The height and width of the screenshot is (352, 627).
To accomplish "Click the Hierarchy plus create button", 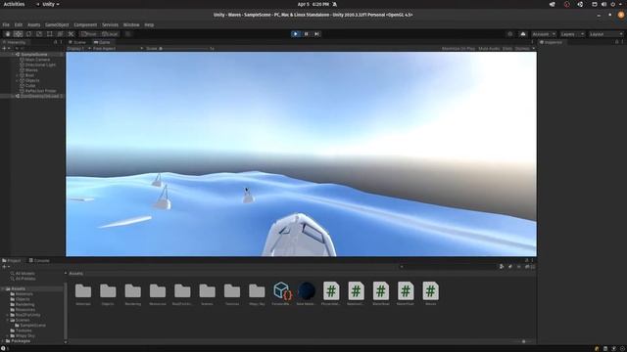I will (5, 48).
